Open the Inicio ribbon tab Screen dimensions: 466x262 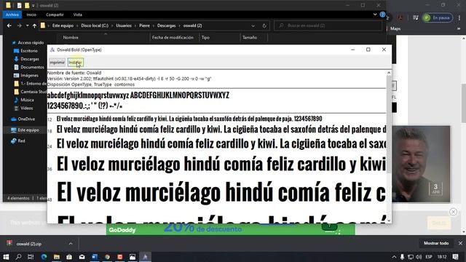click(x=31, y=15)
